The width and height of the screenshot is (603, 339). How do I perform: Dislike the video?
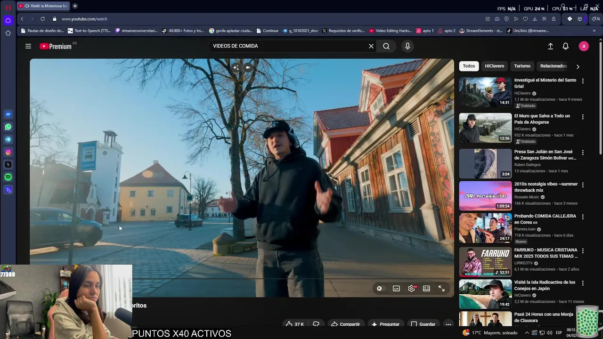pyautogui.click(x=316, y=324)
